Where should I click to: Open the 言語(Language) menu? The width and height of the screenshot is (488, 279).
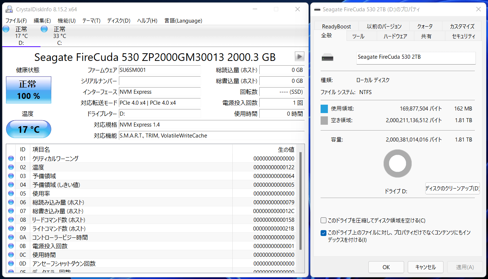click(183, 21)
